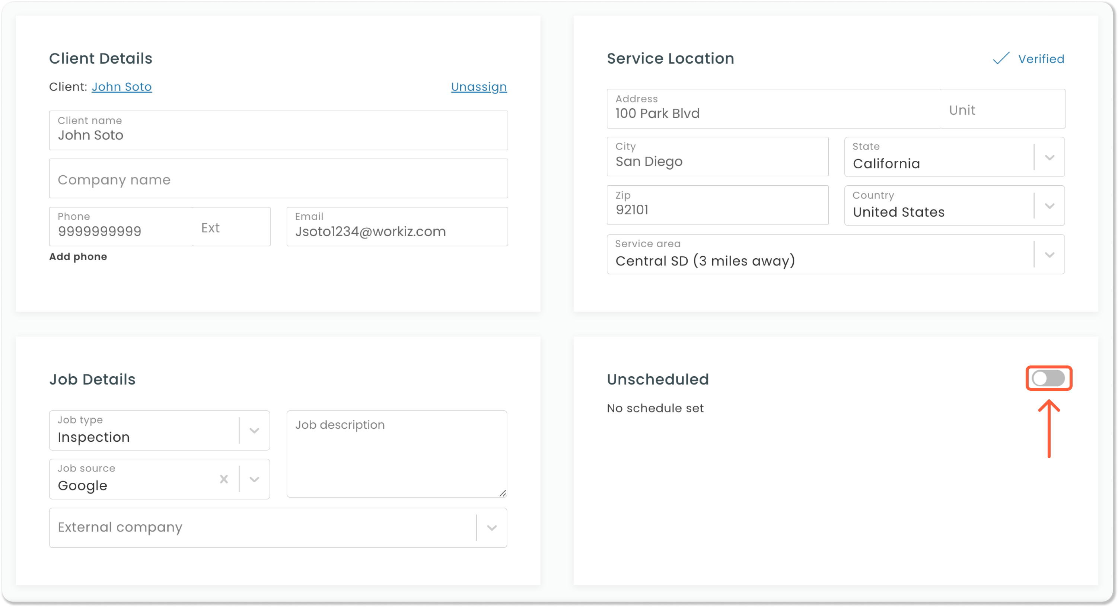Image resolution: width=1118 pixels, height=607 pixels.
Task: Clear the Google job source X icon
Action: pyautogui.click(x=223, y=479)
